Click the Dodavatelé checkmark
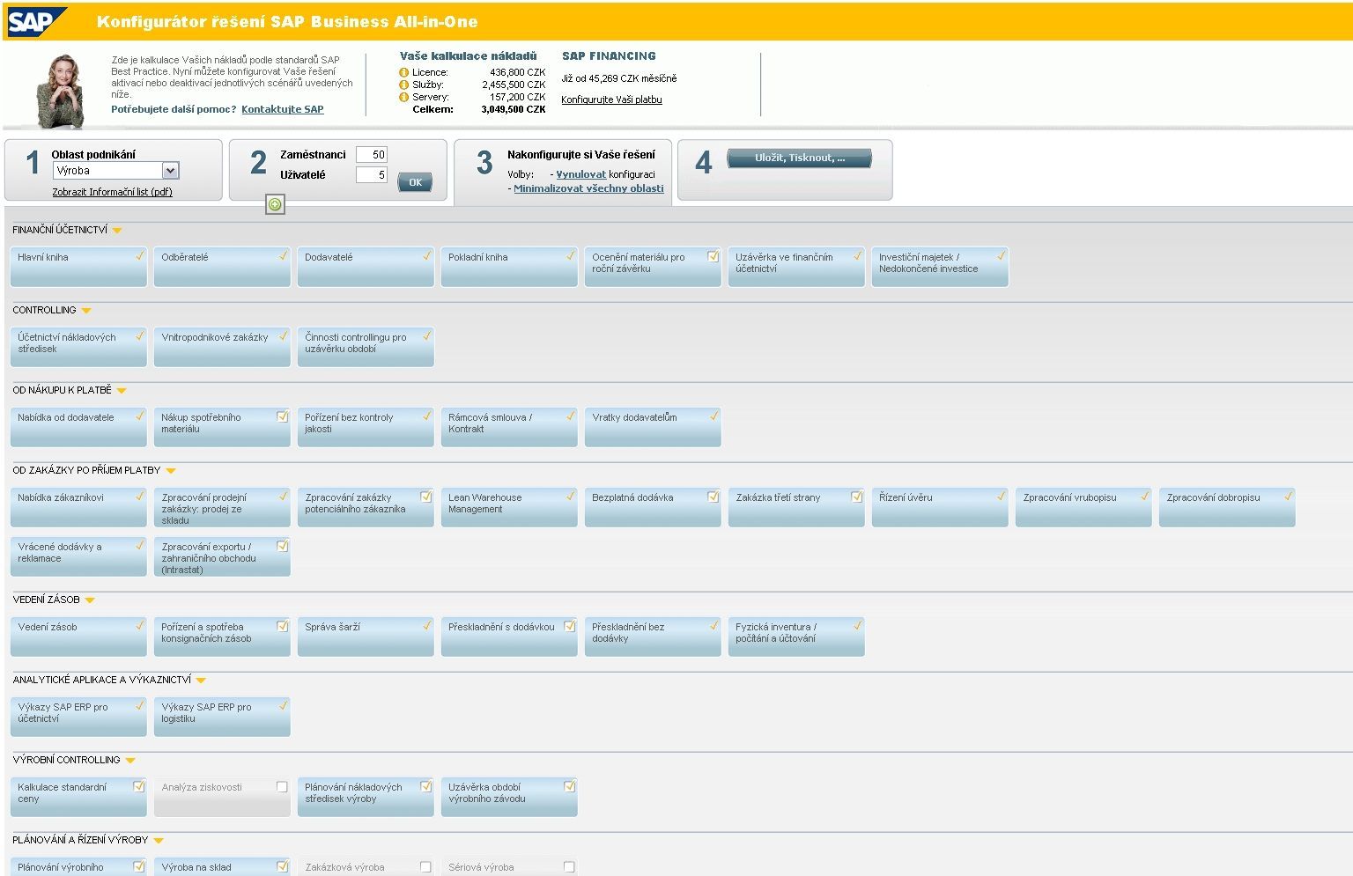Screen dimensions: 1353x876 pos(427,255)
